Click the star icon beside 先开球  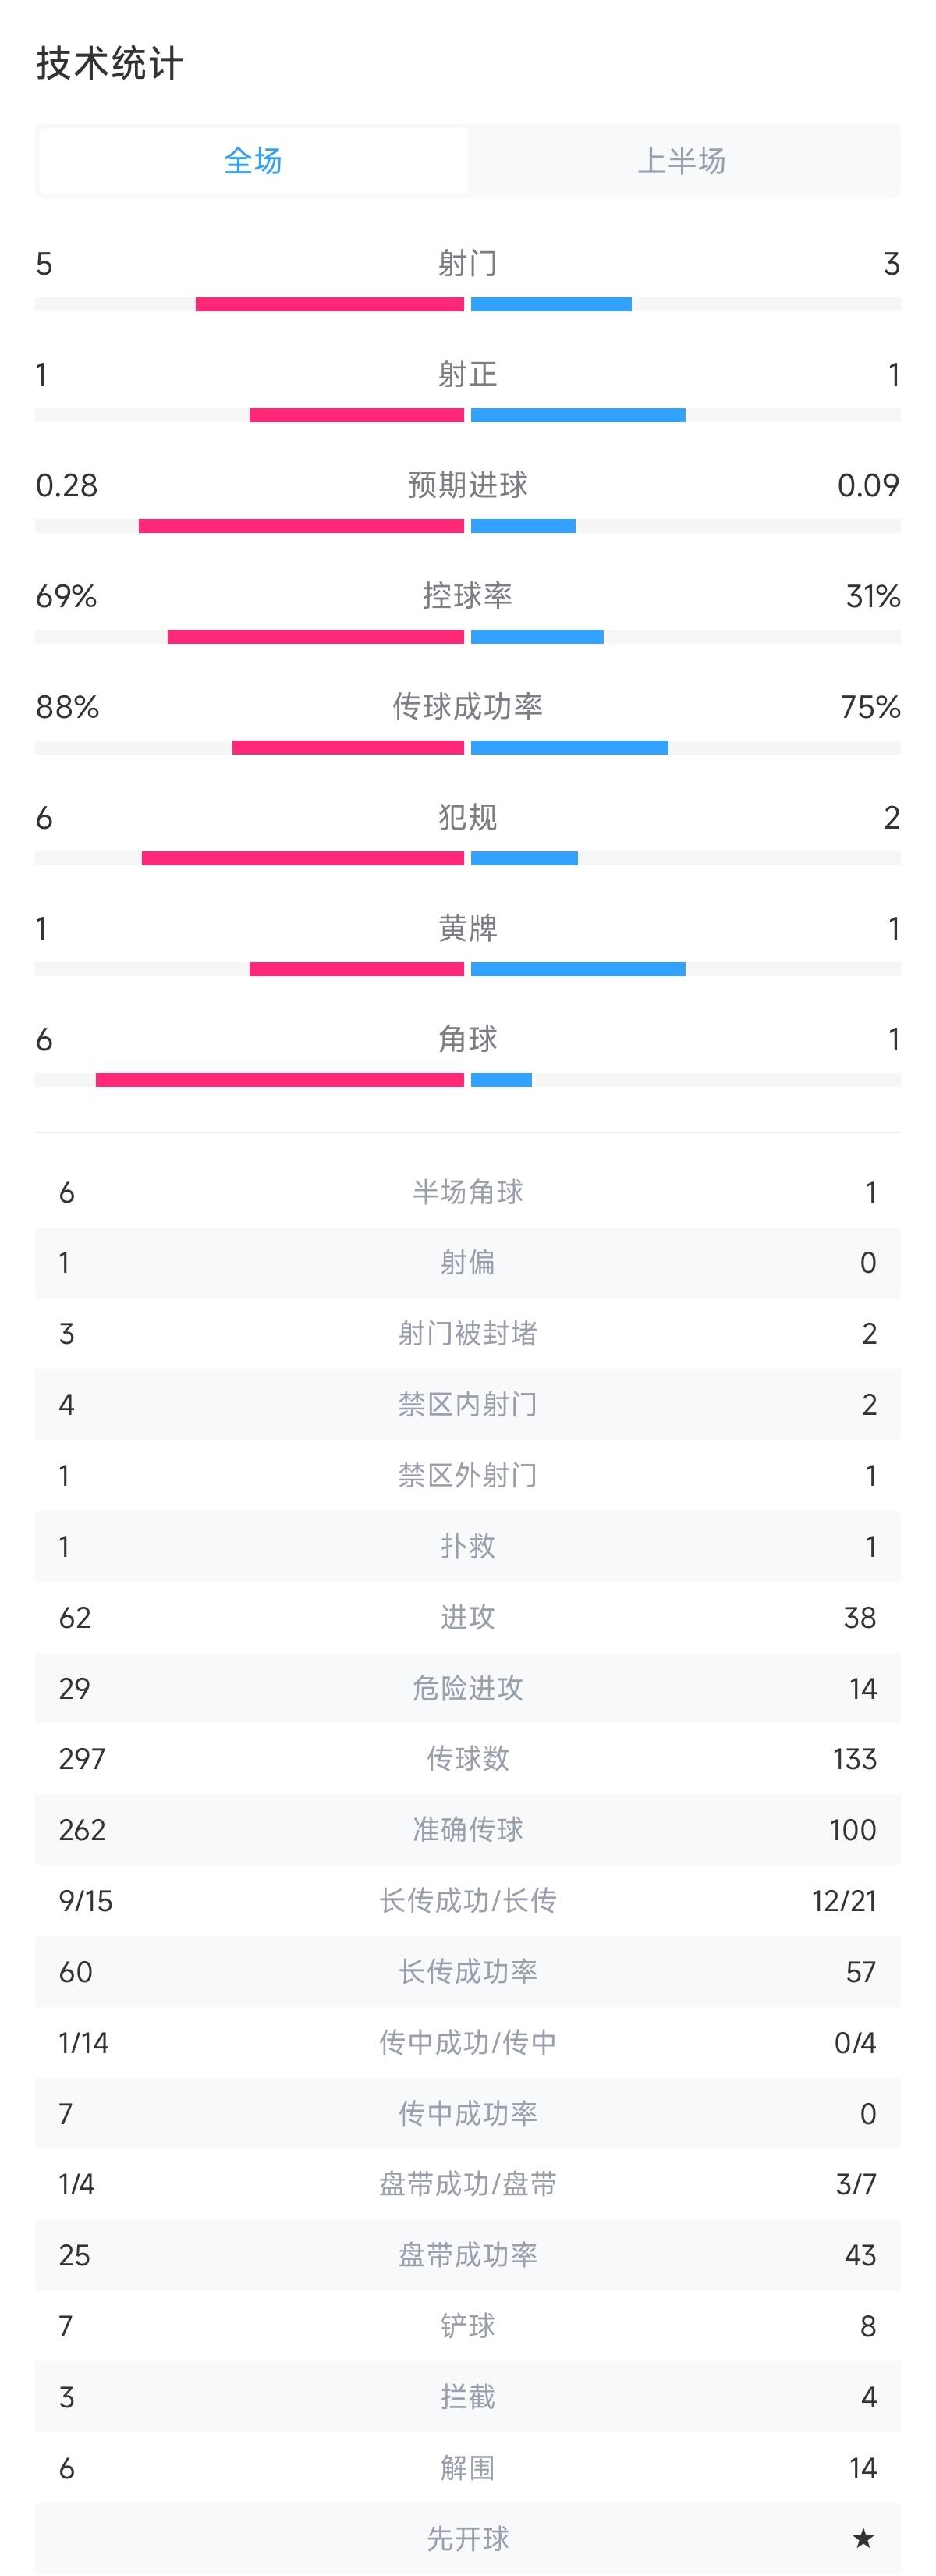click(x=863, y=2538)
